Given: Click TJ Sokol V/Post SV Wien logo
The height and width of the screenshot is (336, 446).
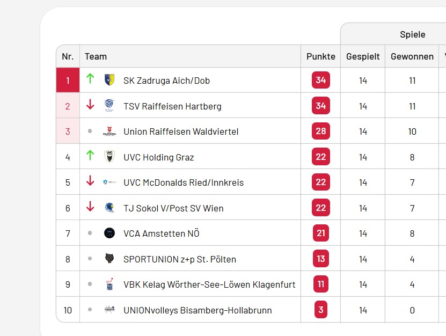Looking at the screenshot, I should pos(109,208).
